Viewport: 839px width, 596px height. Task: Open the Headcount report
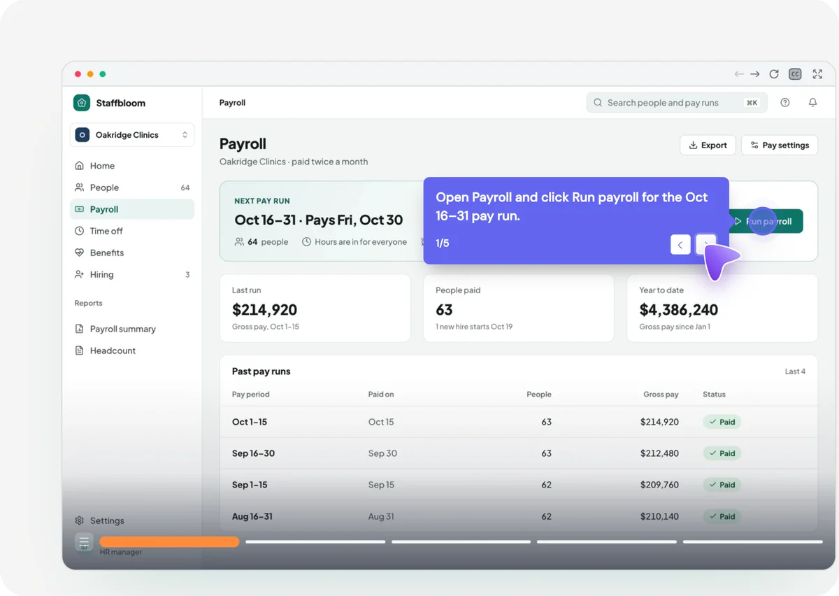tap(132, 350)
